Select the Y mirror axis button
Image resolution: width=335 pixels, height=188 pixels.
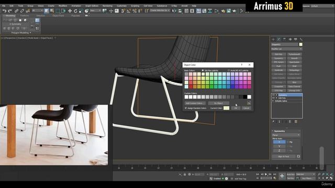(279, 146)
